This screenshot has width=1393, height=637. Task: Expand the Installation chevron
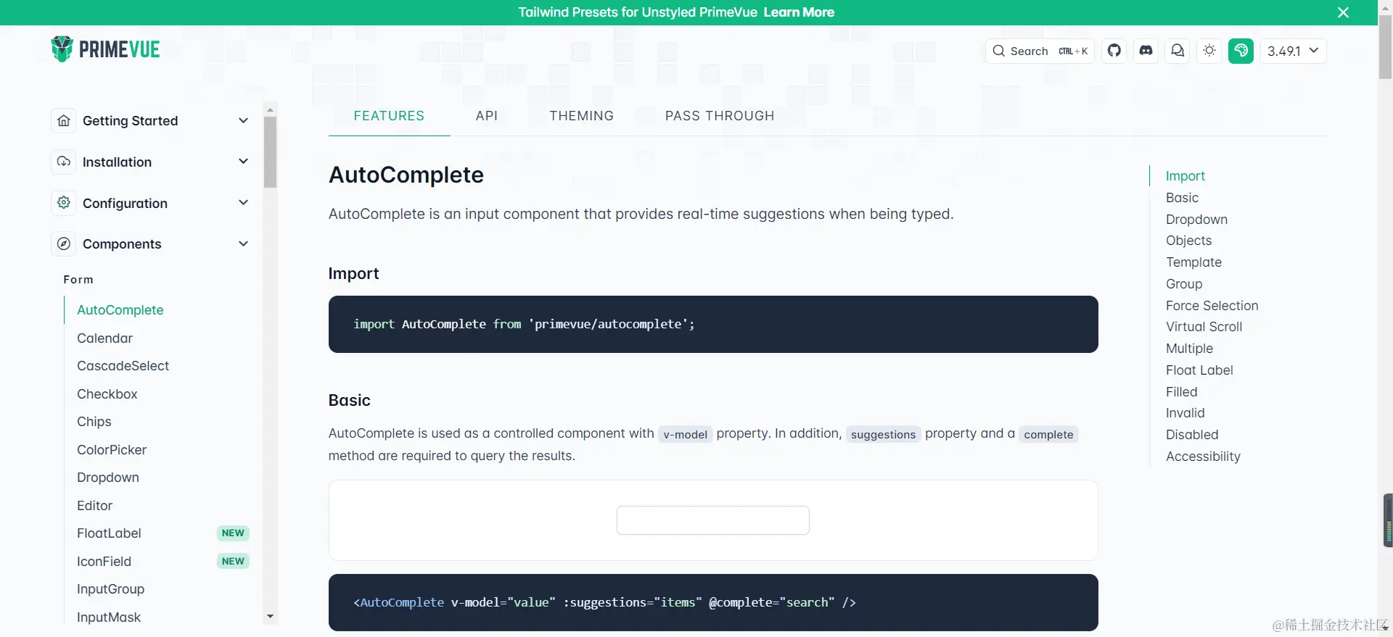[244, 162]
